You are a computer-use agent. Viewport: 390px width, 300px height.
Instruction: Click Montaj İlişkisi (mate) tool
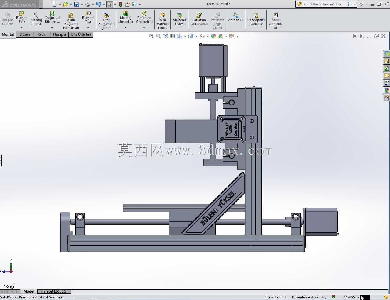point(36,20)
